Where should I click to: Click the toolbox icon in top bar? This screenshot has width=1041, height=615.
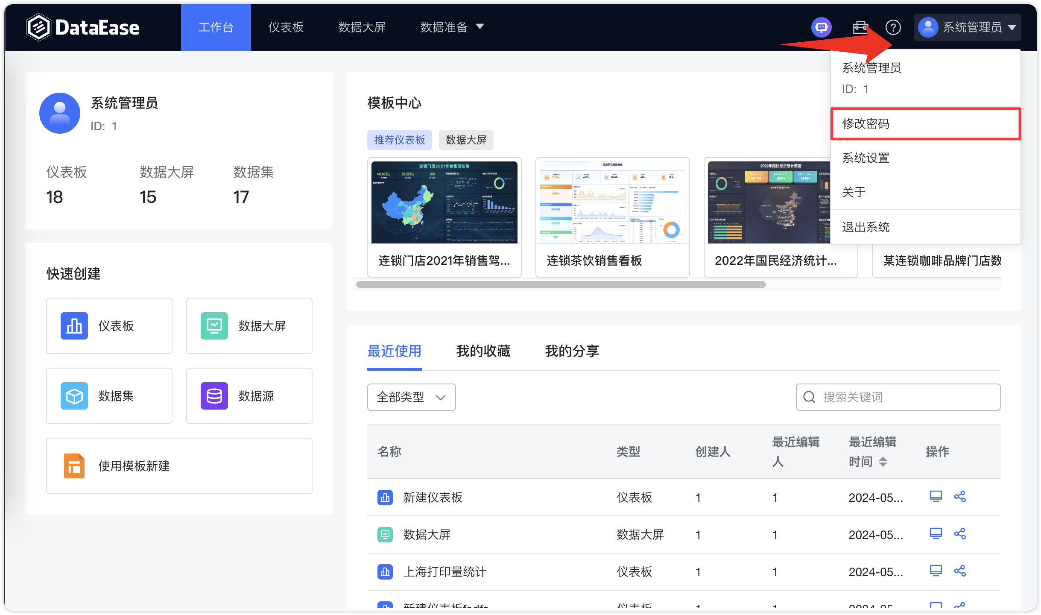tap(860, 27)
